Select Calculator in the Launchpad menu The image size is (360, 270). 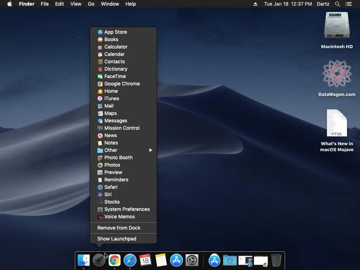(123, 47)
